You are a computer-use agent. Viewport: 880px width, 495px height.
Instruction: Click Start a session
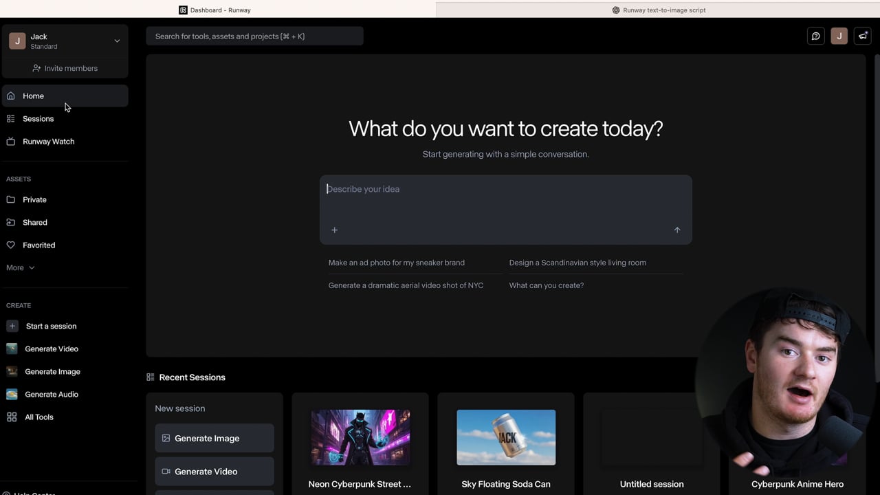[65, 326]
